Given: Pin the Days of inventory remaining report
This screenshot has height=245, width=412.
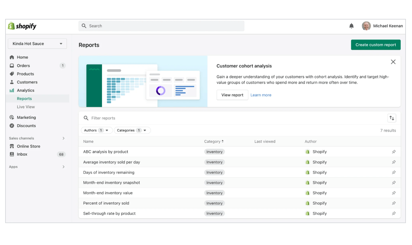Looking at the screenshot, I should 394,172.
